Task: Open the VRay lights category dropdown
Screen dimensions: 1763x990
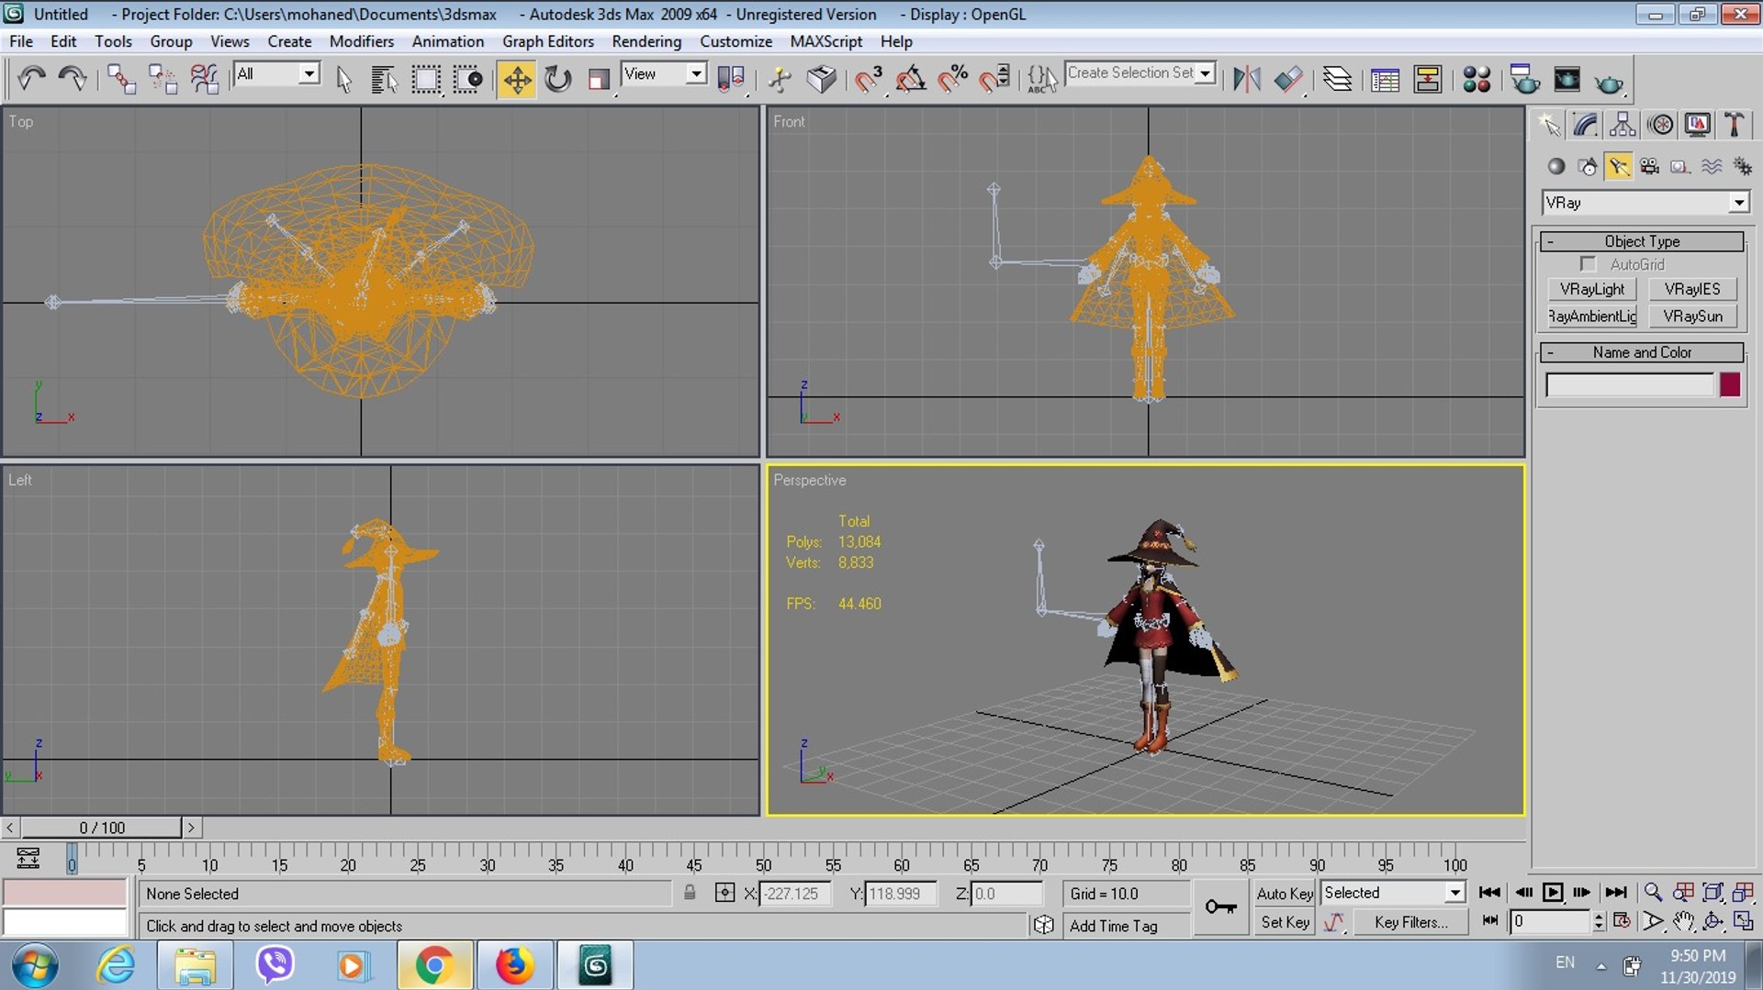Action: pos(1738,203)
